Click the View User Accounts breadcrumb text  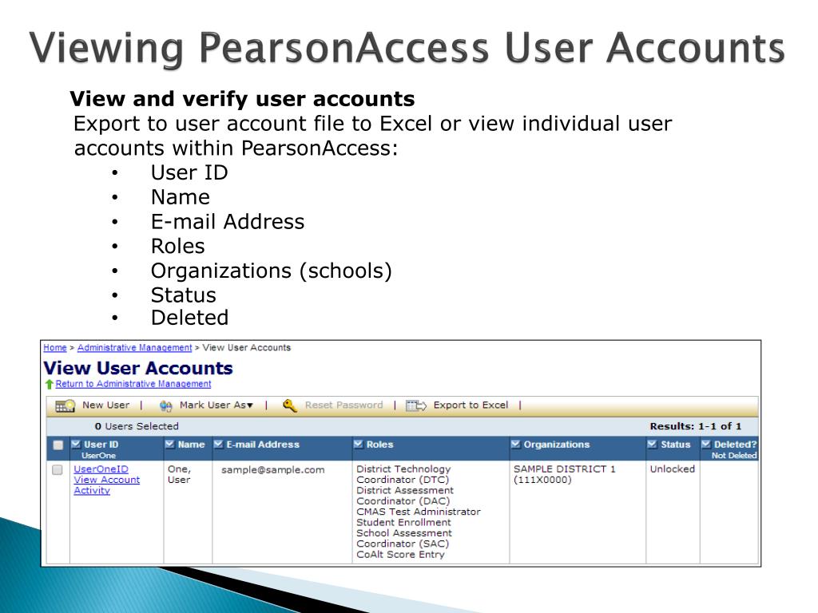246,348
